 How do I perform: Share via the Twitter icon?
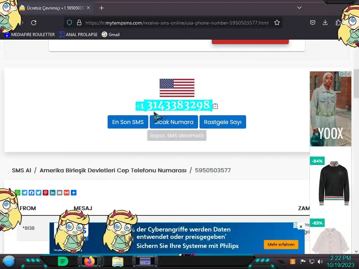pos(39,193)
